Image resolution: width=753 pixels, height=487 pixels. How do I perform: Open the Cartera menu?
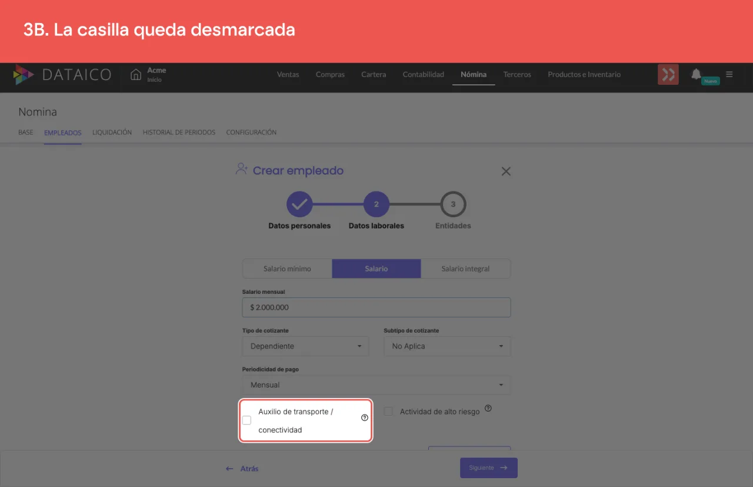click(x=374, y=75)
